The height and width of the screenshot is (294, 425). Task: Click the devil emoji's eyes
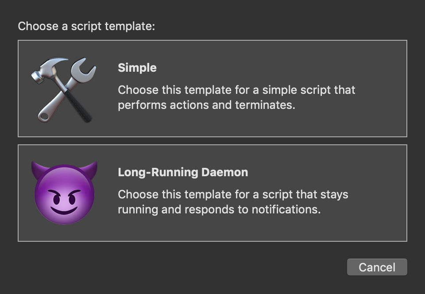64,198
